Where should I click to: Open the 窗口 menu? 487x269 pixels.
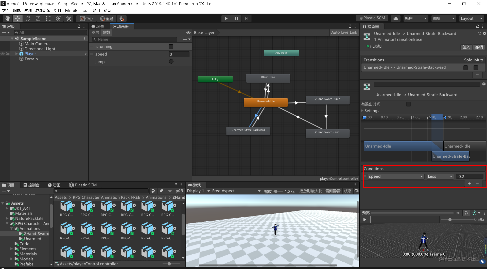[x=96, y=10]
